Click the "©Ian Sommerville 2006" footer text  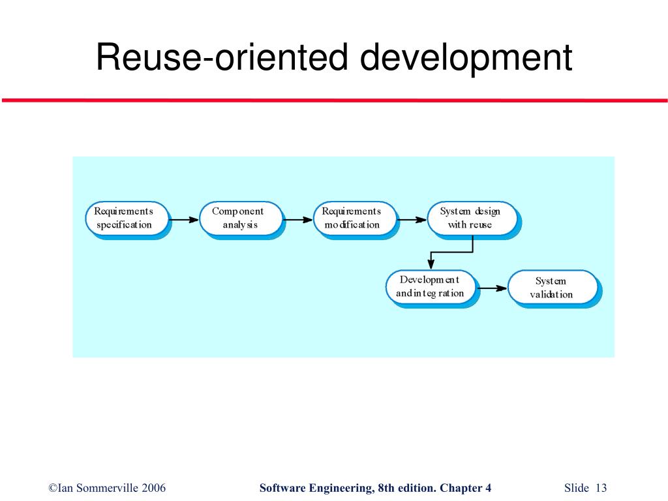pyautogui.click(x=107, y=488)
